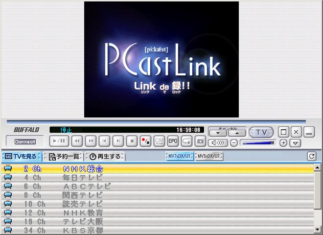
Task: Switch channel down with the channel arrow
Action: [218, 133]
